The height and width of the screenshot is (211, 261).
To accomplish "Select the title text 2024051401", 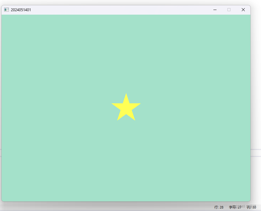I will click(x=20, y=10).
